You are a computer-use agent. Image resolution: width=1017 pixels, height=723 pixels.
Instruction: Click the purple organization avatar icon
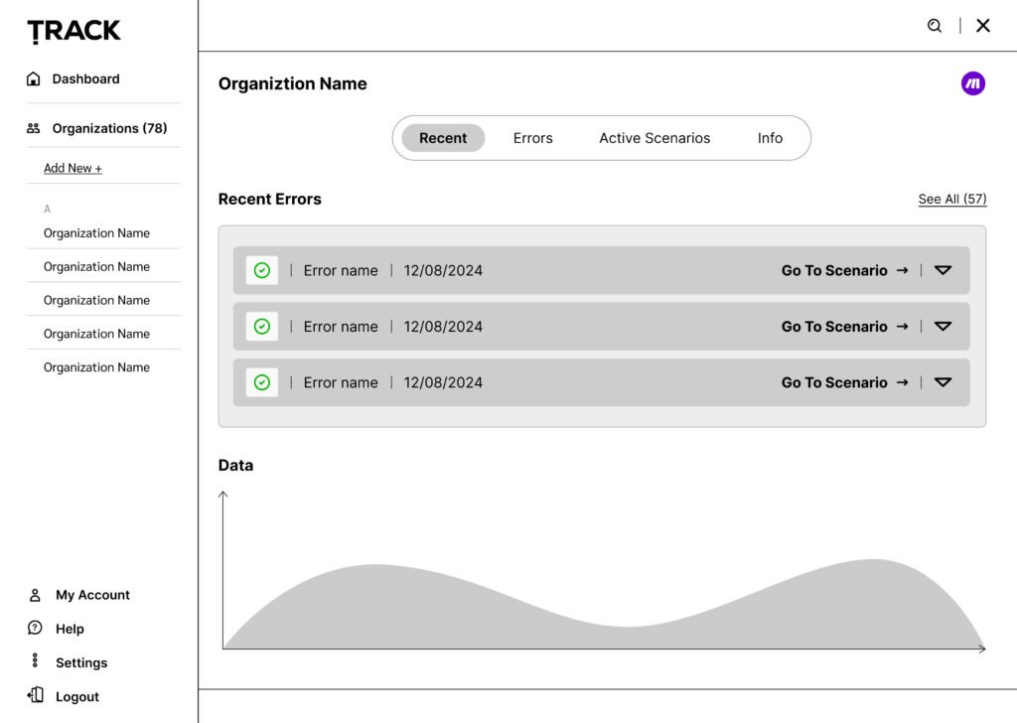pyautogui.click(x=972, y=84)
